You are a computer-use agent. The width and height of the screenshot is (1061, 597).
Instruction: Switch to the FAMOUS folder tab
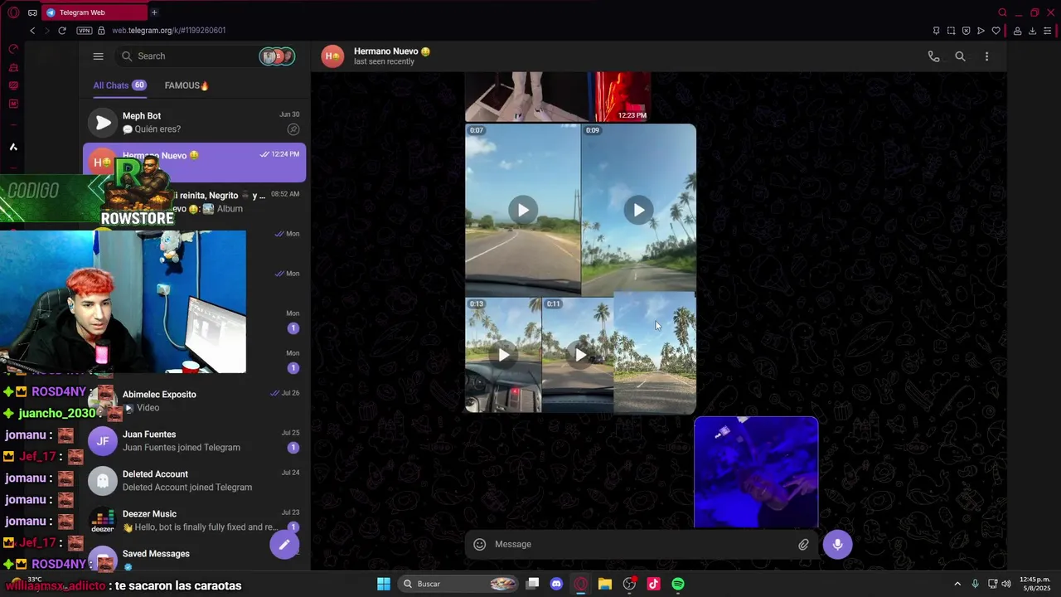[187, 85]
